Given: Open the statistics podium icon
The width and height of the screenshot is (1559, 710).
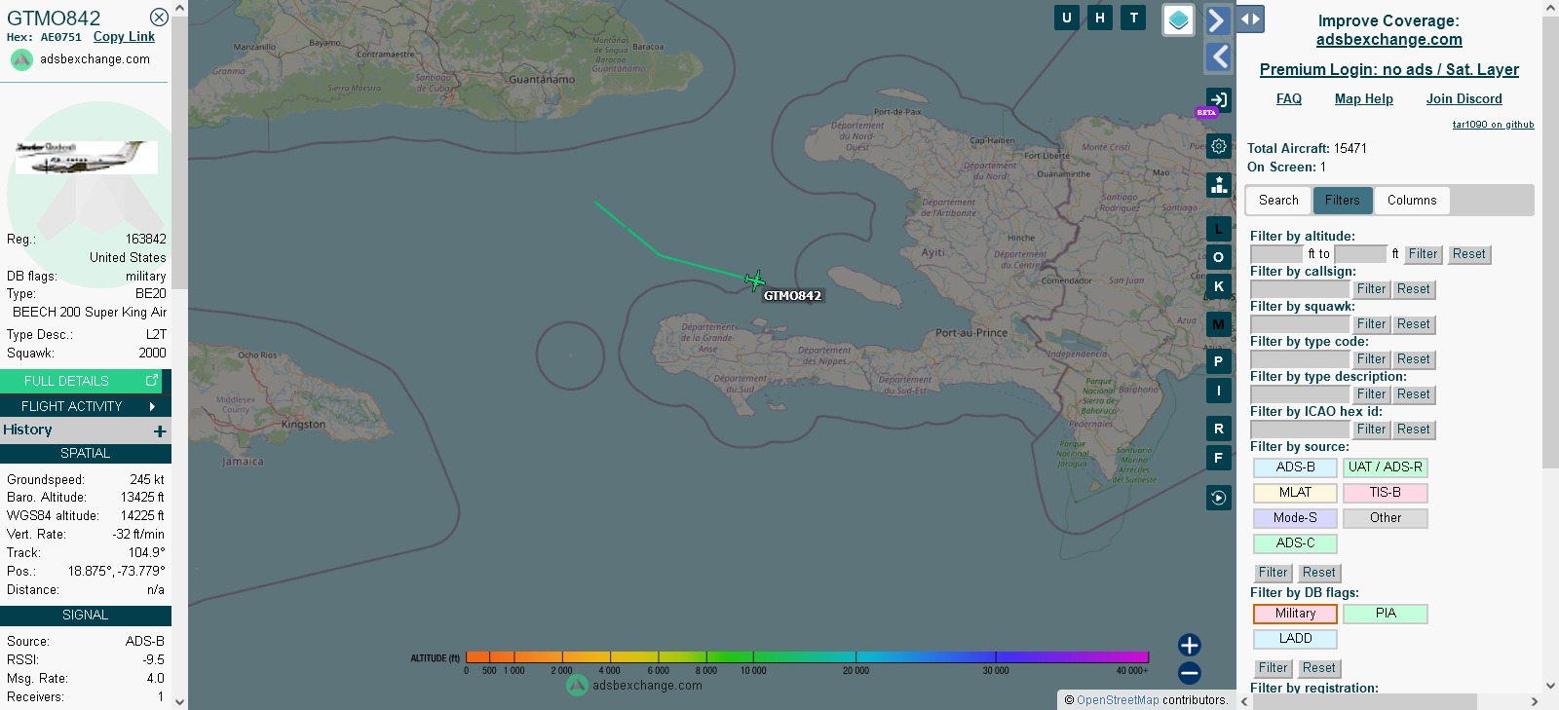Looking at the screenshot, I should pos(1219,185).
